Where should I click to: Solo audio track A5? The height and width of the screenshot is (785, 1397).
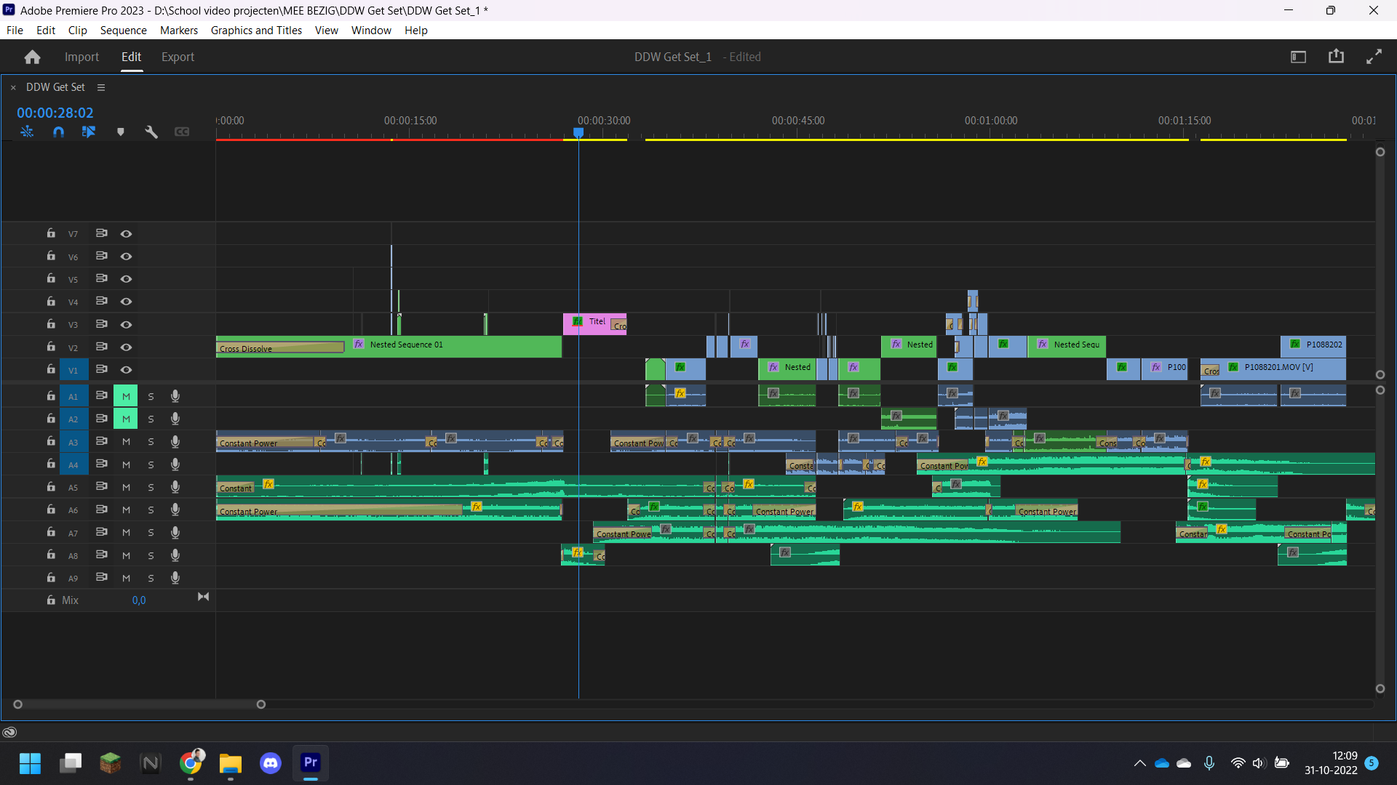tap(151, 487)
